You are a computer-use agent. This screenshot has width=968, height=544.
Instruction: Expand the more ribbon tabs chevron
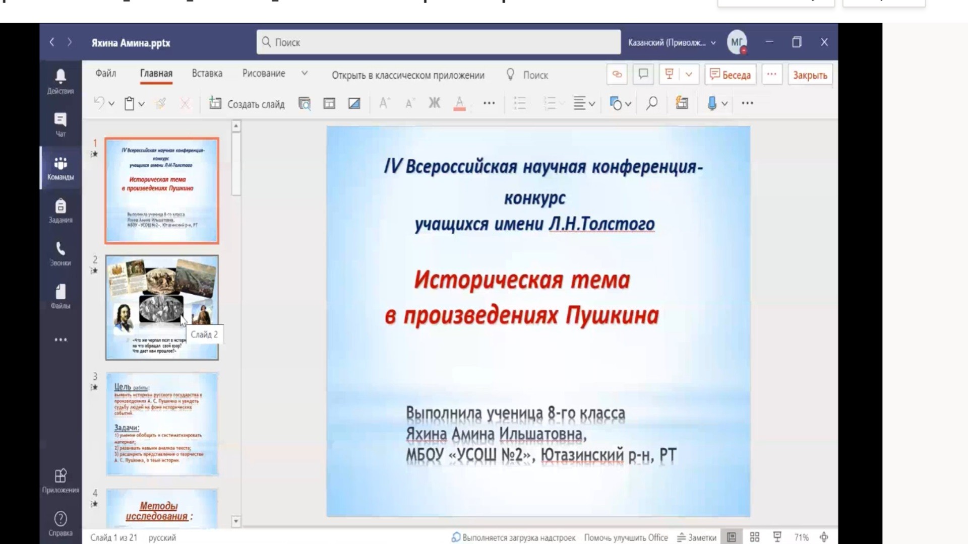305,74
